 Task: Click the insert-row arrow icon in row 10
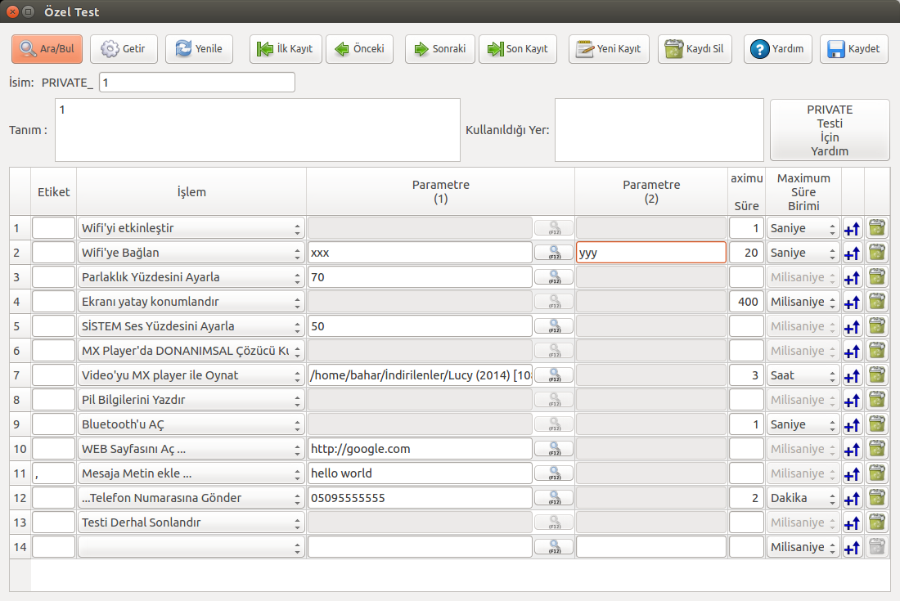point(853,450)
